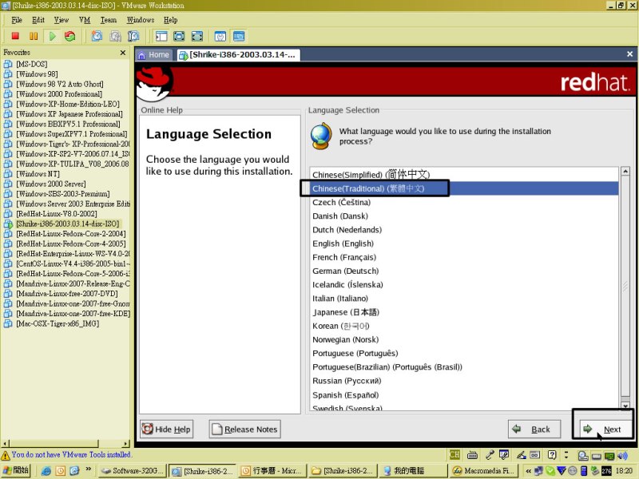
Task: Select Portuguese(Brazilian) language
Action: pos(464,367)
